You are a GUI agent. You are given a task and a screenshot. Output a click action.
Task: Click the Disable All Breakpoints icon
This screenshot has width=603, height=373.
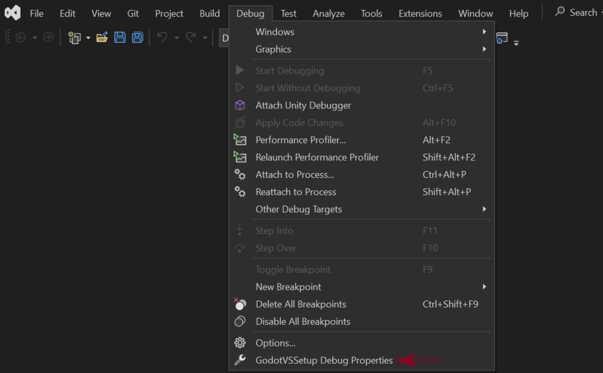pos(240,322)
